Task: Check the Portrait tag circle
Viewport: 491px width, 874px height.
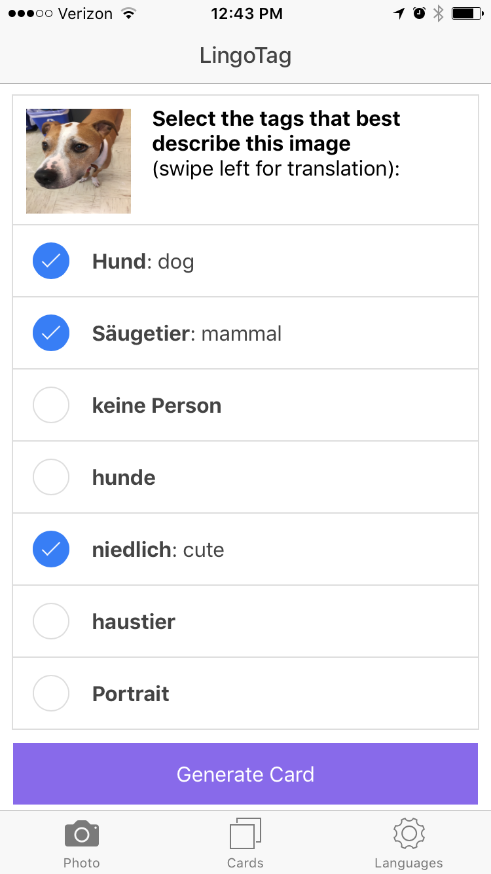Action: click(51, 693)
